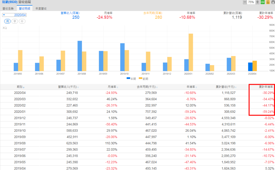Screen dimensions: 275x170
Task: Click monthly growth cell 110.30%
Action: (111, 143)
